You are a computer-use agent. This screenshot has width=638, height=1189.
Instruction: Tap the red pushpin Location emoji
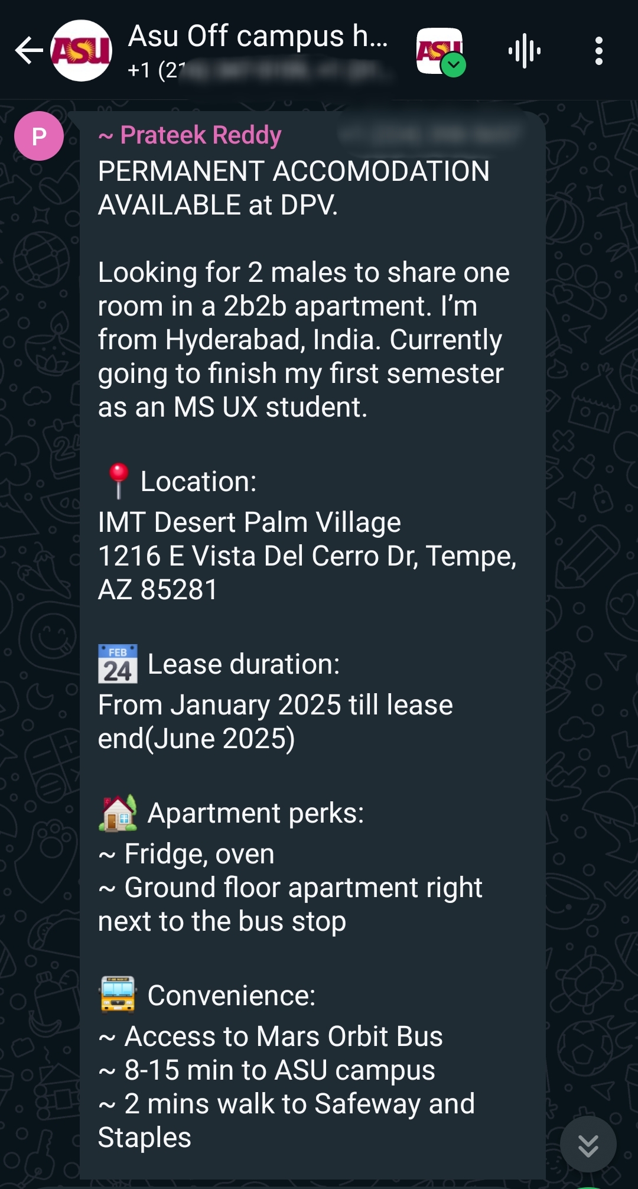(x=118, y=480)
